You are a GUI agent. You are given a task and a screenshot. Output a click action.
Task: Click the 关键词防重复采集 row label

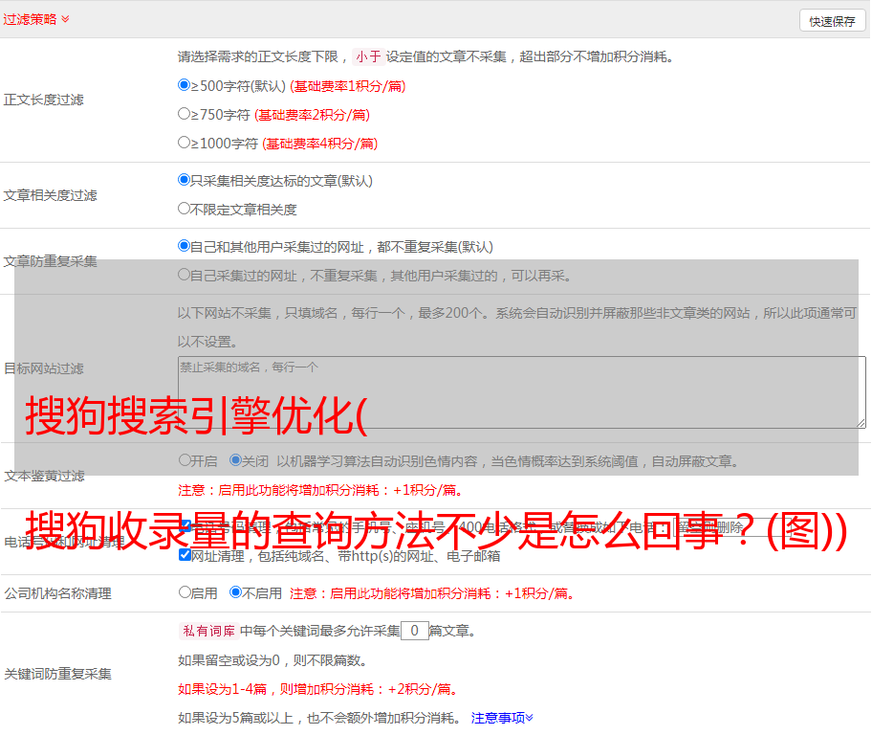(57, 674)
